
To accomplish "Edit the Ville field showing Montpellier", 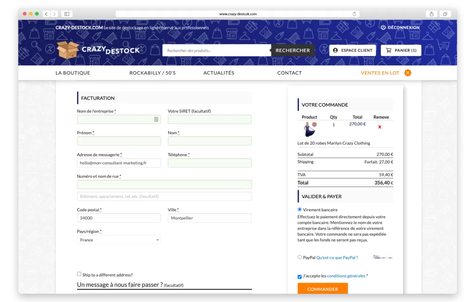I will point(210,218).
